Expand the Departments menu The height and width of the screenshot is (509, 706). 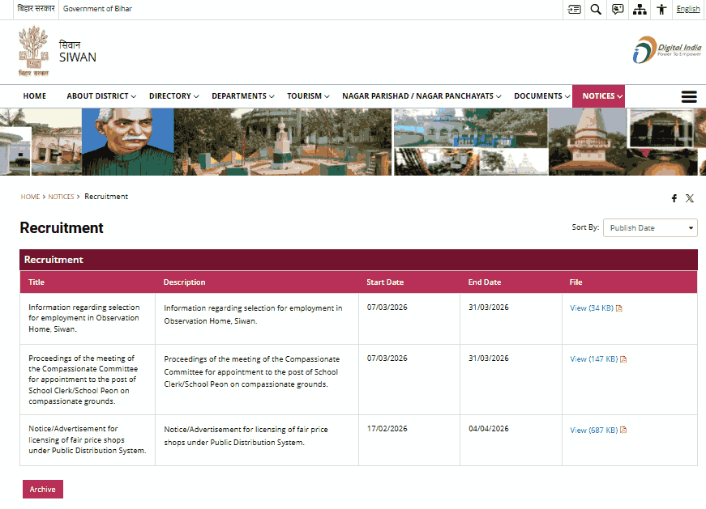[242, 96]
